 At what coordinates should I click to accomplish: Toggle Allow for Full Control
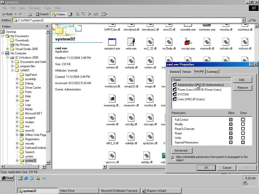click(x=231, y=119)
